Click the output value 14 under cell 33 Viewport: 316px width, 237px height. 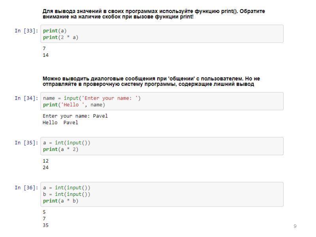[x=45, y=55]
